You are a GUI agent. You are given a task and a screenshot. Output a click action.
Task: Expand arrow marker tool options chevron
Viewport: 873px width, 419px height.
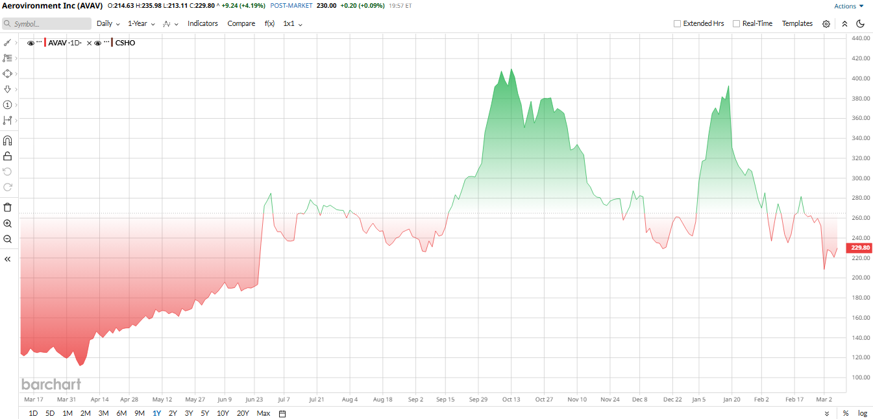tap(16, 89)
